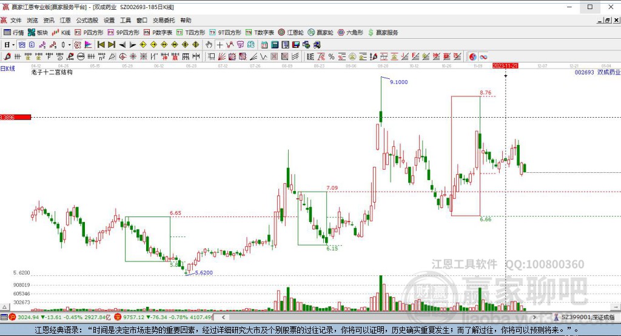Click the black left arrow icon
Viewport: 621px width, 336px height.
pyautogui.click(x=123, y=45)
